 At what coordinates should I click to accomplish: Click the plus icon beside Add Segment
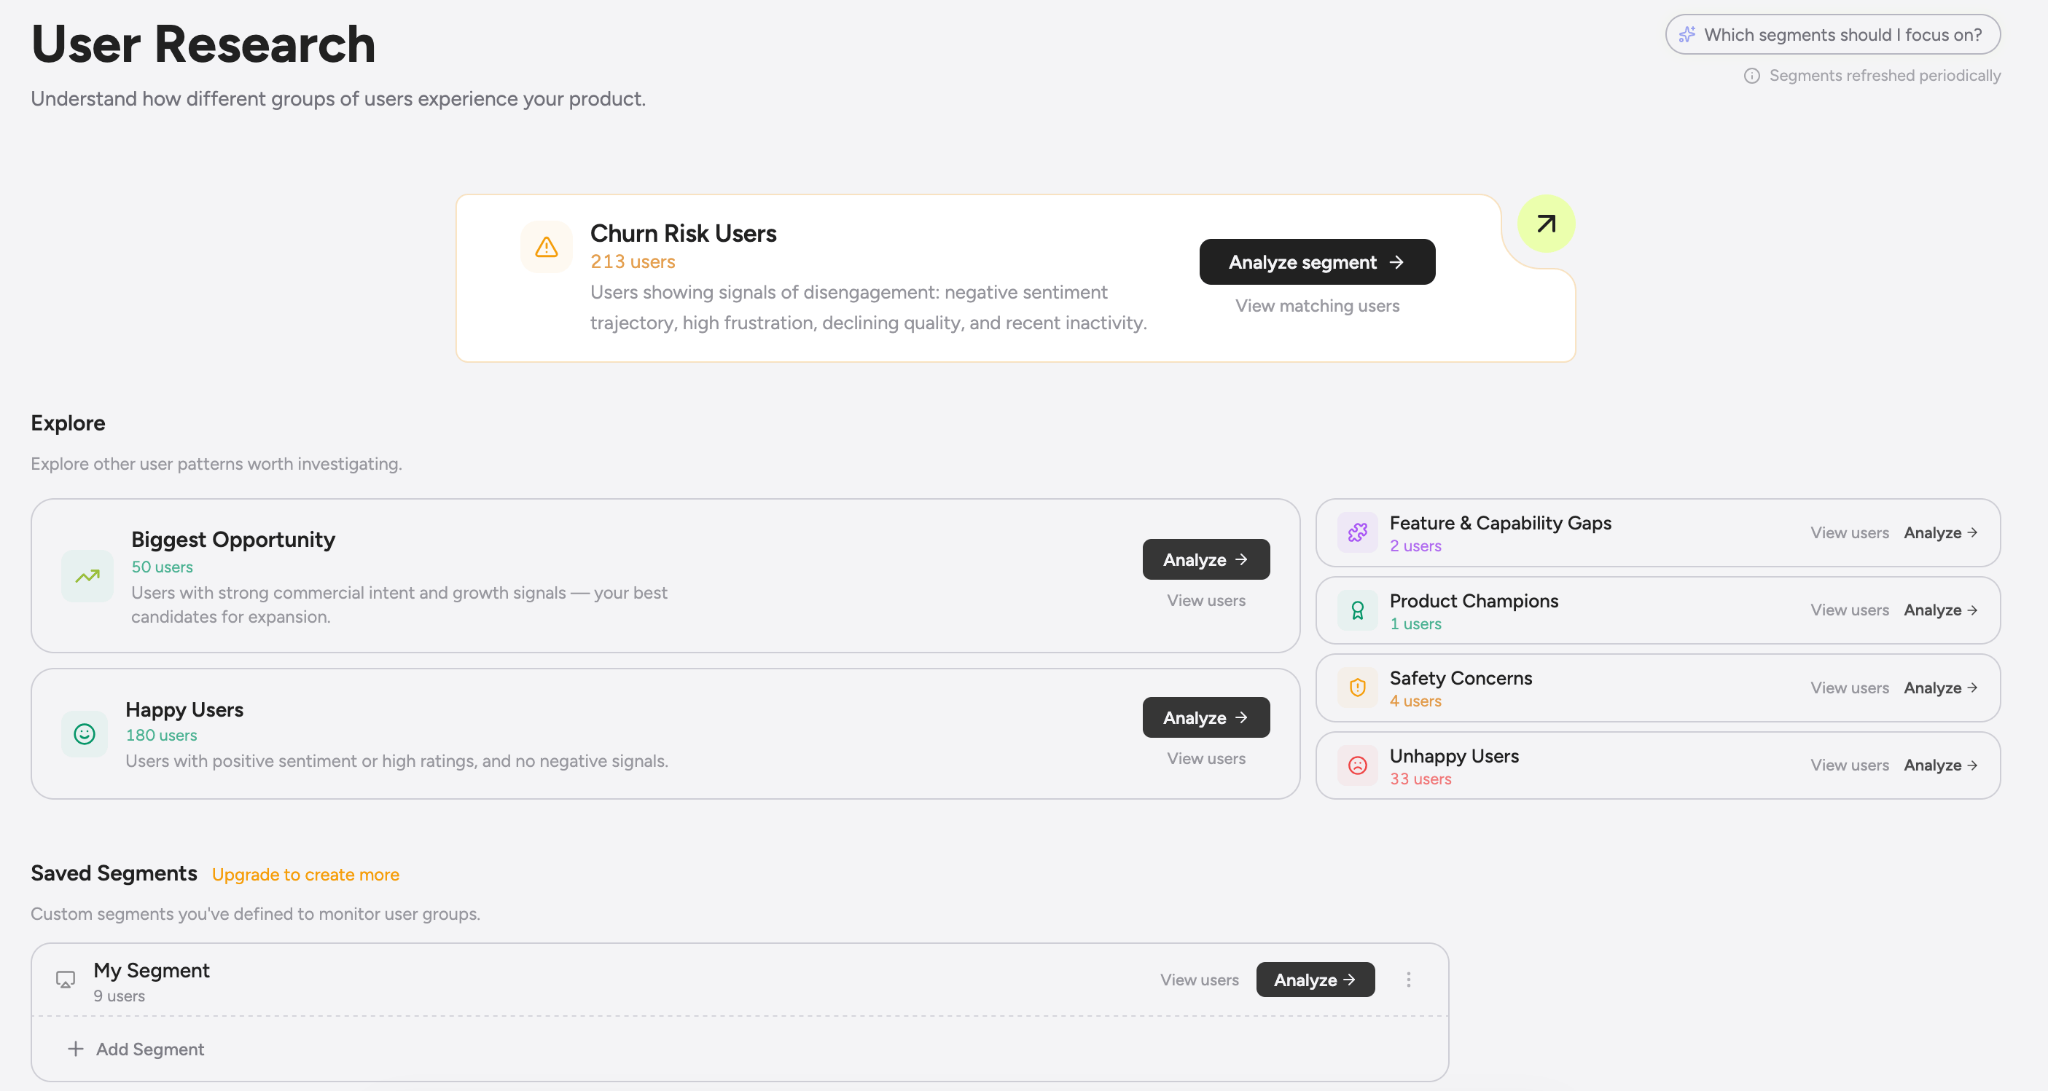(x=76, y=1049)
